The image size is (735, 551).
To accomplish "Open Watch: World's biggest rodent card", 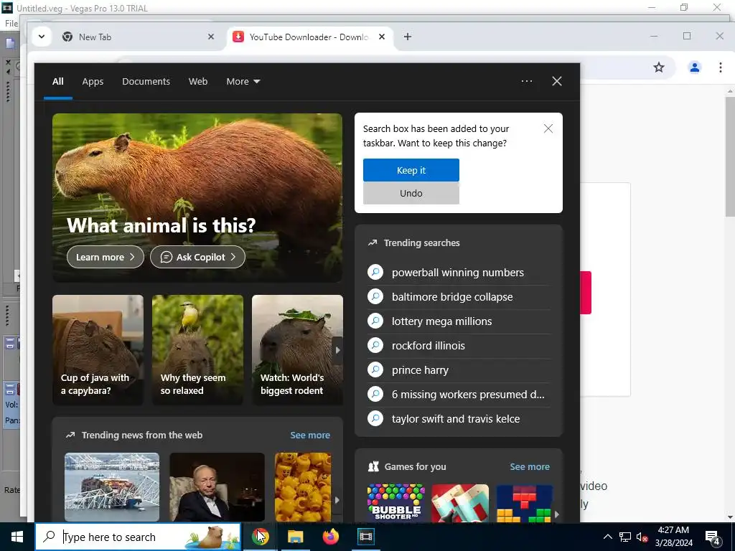I will tap(297, 349).
